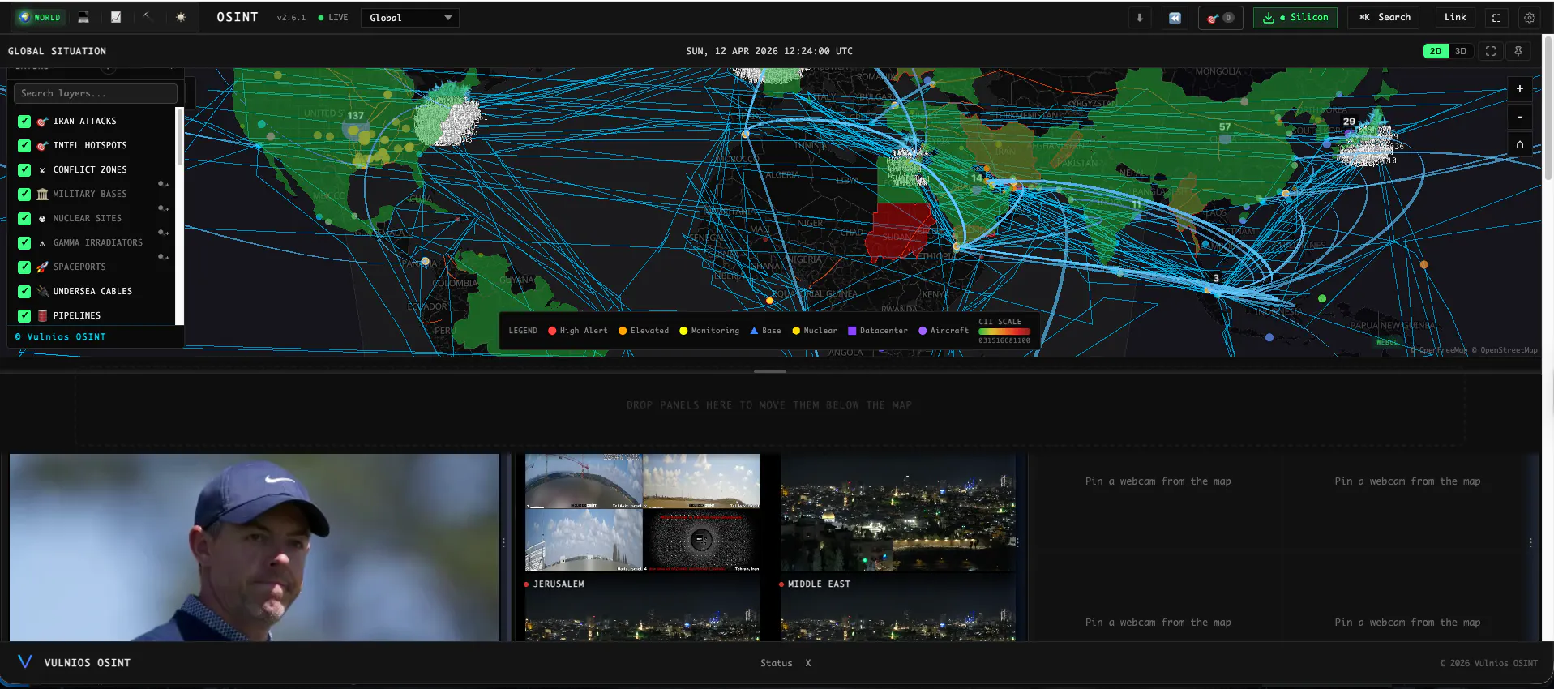The image size is (1554, 689).
Task: Click the Spaceports rocket icon
Action: 42,267
